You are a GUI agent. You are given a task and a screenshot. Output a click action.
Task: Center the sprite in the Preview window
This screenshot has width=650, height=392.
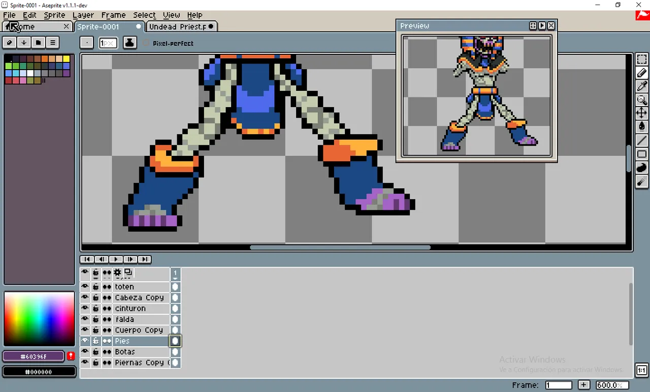(x=533, y=25)
